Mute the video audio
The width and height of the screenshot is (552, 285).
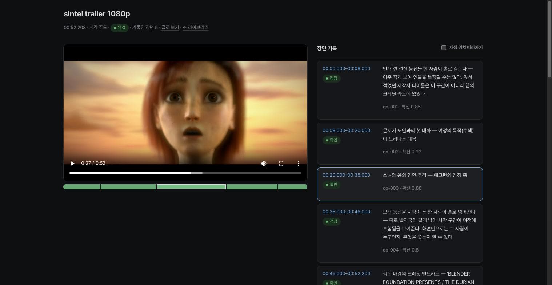(x=264, y=164)
